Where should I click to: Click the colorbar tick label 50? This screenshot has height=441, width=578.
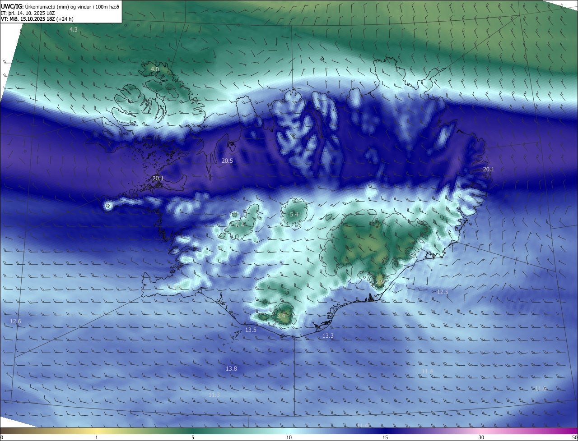[574, 437]
